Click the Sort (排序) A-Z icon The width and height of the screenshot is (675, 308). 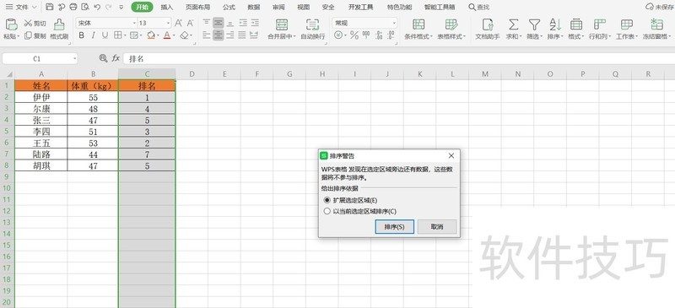coord(555,24)
